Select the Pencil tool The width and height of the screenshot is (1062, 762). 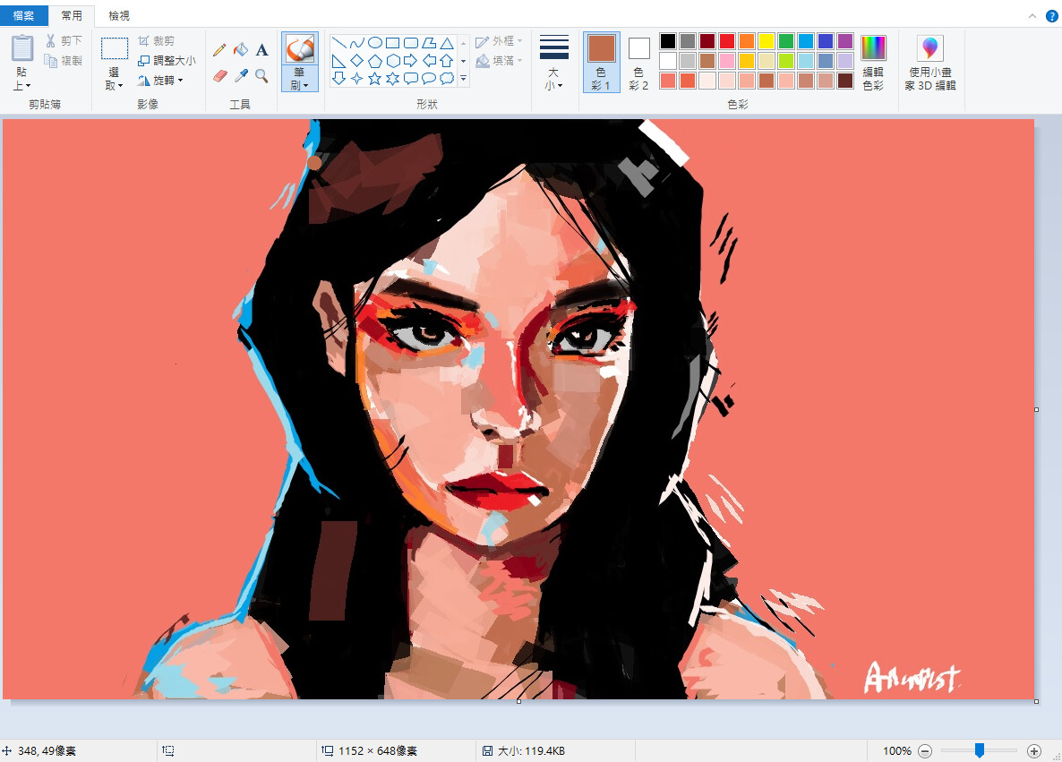219,50
